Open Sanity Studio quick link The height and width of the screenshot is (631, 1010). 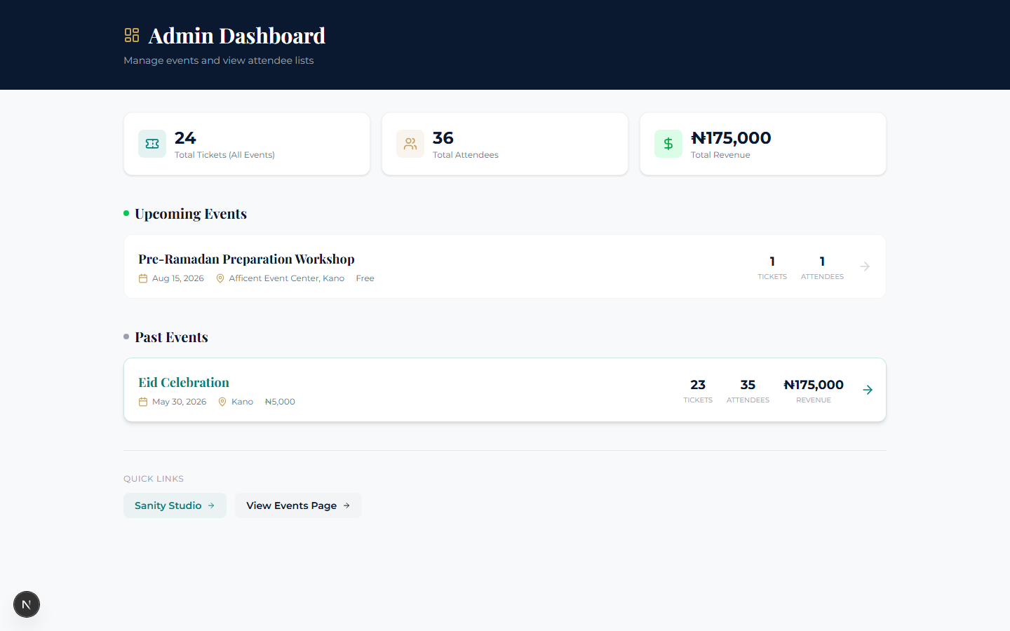[x=175, y=506]
